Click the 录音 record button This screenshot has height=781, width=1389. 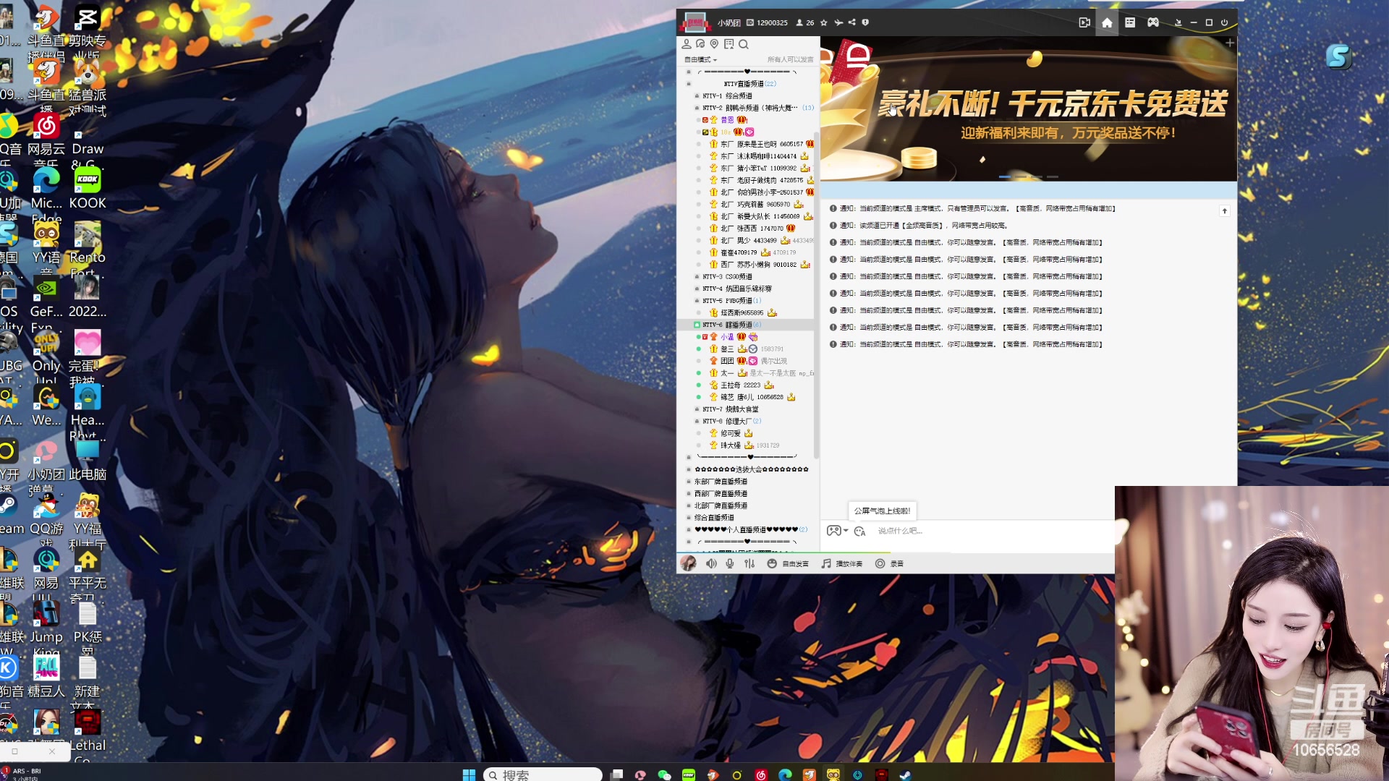click(x=889, y=563)
